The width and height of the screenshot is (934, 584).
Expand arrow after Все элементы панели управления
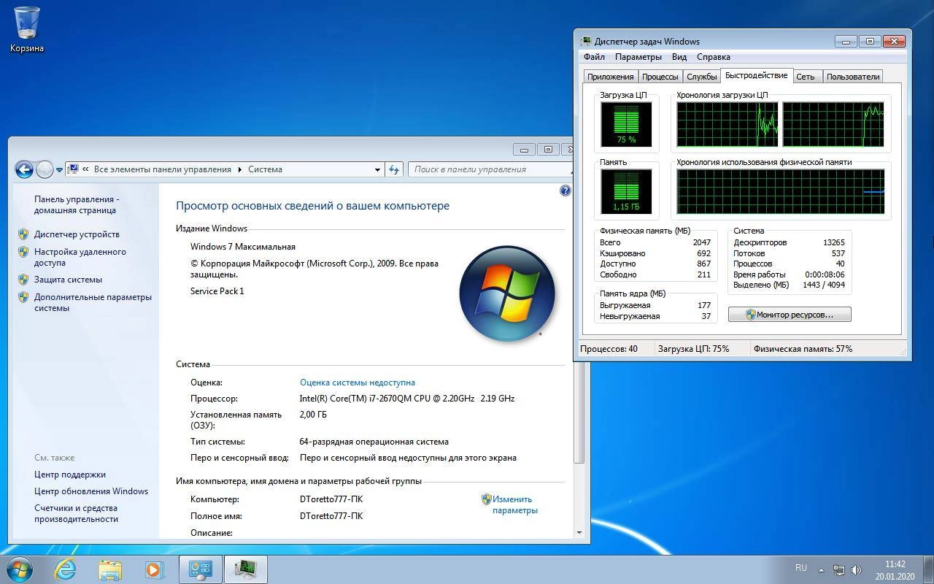(239, 169)
